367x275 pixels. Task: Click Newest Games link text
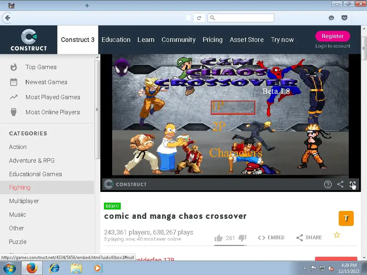click(46, 82)
